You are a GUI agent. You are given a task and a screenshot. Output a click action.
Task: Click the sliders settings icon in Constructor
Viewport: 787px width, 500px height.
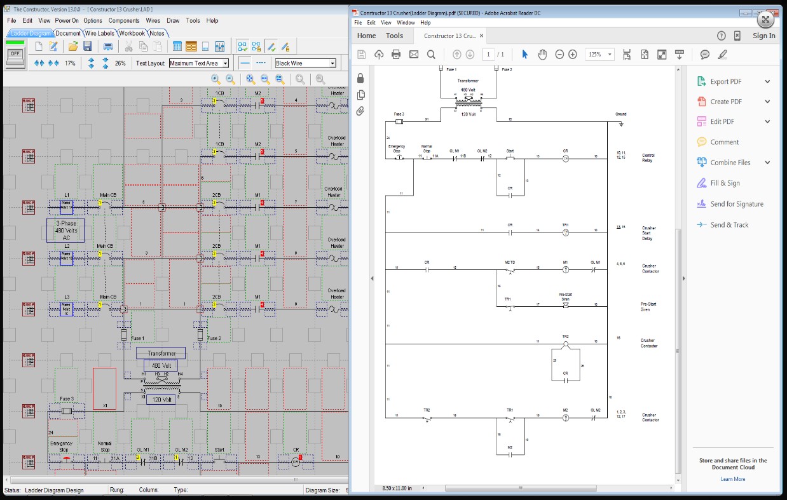coord(220,46)
